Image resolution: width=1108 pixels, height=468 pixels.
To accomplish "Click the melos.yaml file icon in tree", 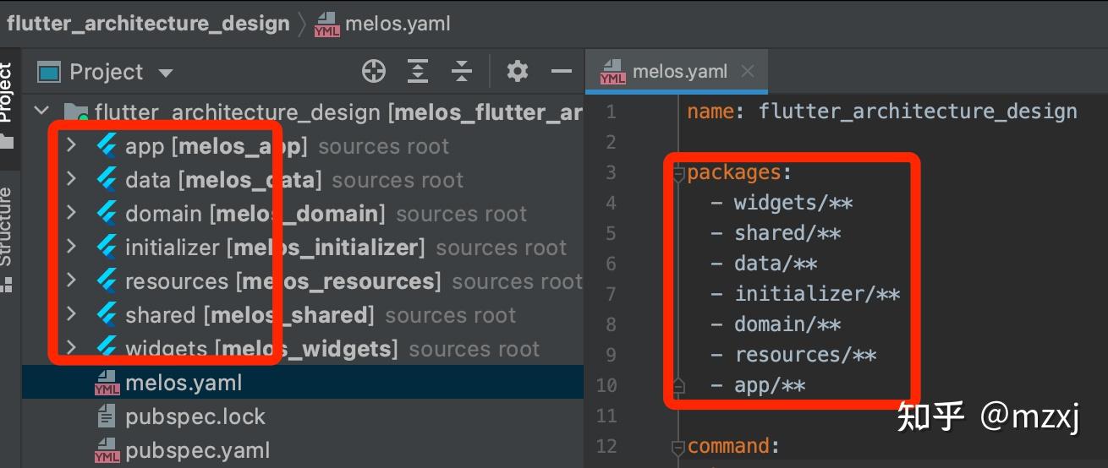I will 107,384.
